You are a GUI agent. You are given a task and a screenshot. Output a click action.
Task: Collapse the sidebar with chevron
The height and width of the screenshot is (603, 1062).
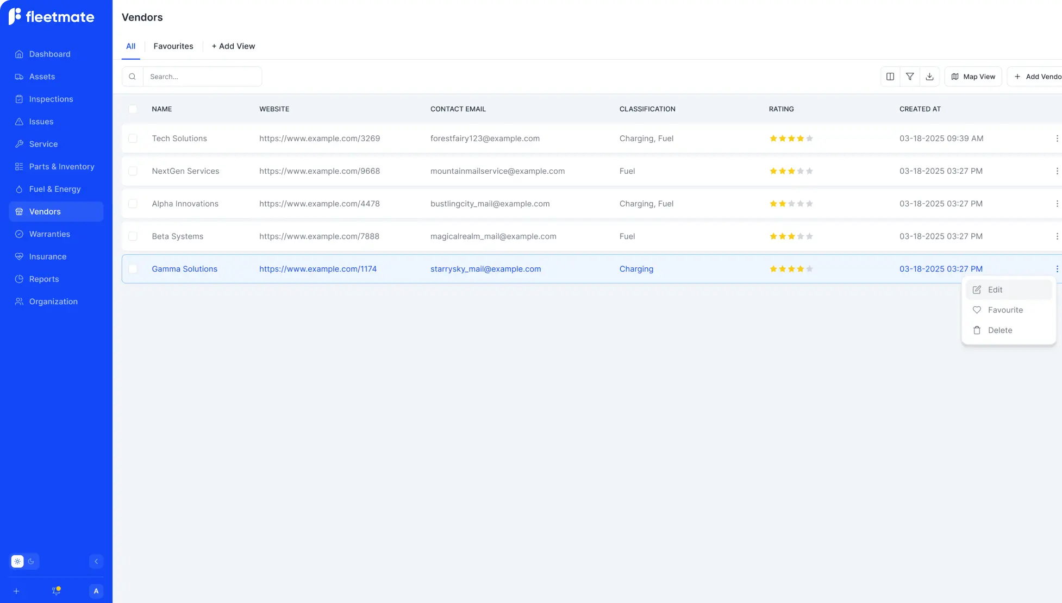96,561
